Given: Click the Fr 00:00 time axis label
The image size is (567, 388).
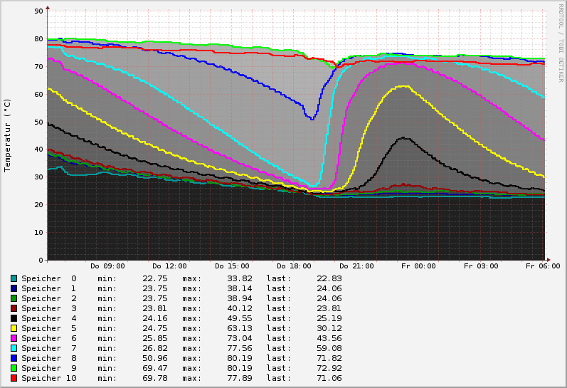Looking at the screenshot, I should pyautogui.click(x=418, y=266).
